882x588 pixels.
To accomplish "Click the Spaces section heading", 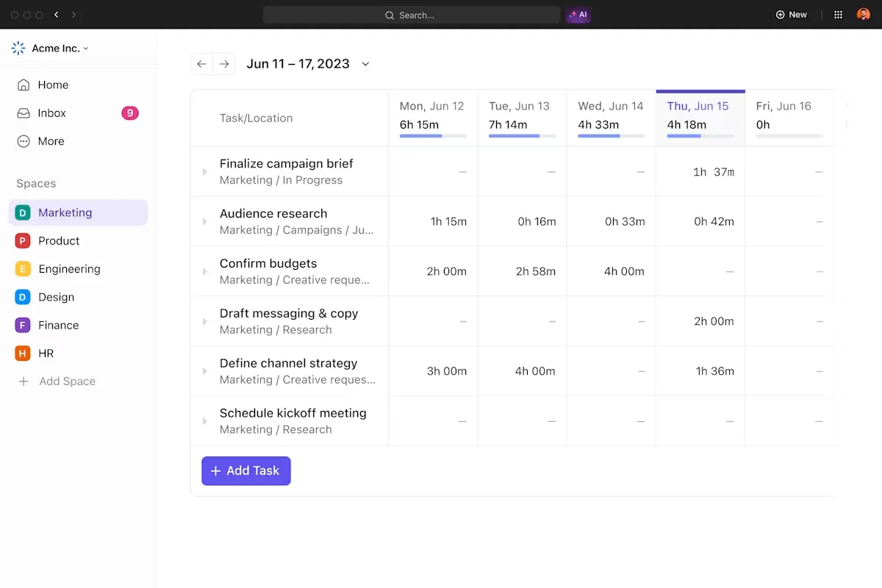I will (36, 184).
